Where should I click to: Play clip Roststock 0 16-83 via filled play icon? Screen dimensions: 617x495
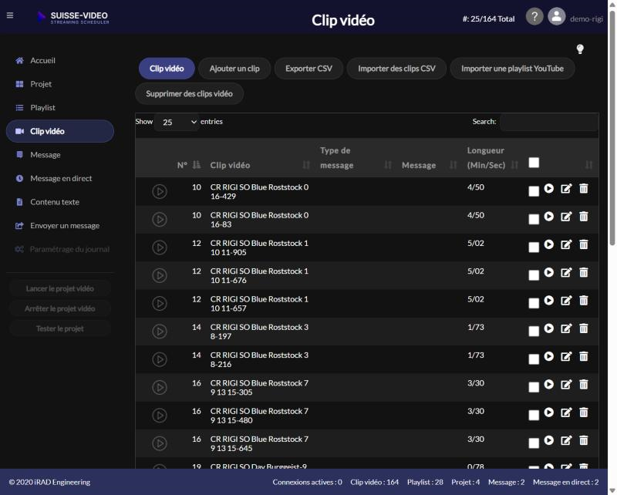(x=549, y=217)
